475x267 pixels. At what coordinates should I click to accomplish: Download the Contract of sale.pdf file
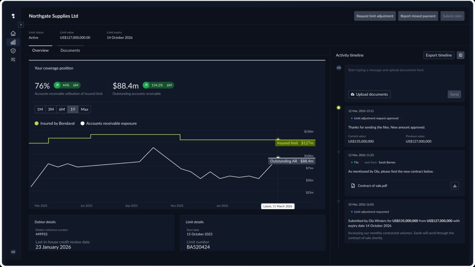(455, 185)
